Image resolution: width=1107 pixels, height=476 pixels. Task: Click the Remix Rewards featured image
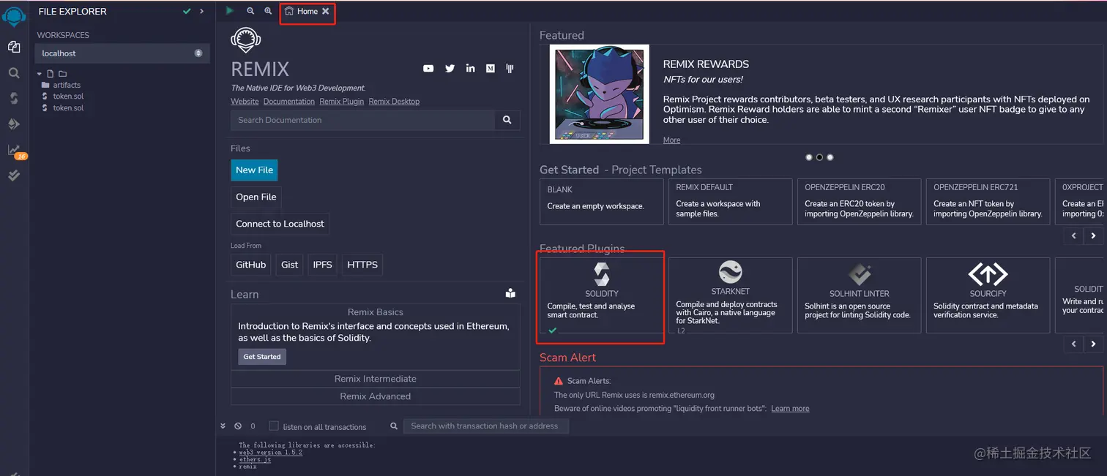pos(600,94)
